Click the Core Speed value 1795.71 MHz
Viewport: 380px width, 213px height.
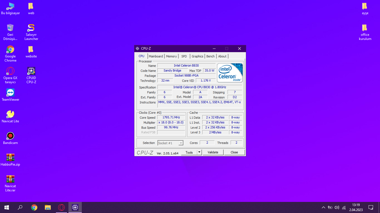click(171, 118)
